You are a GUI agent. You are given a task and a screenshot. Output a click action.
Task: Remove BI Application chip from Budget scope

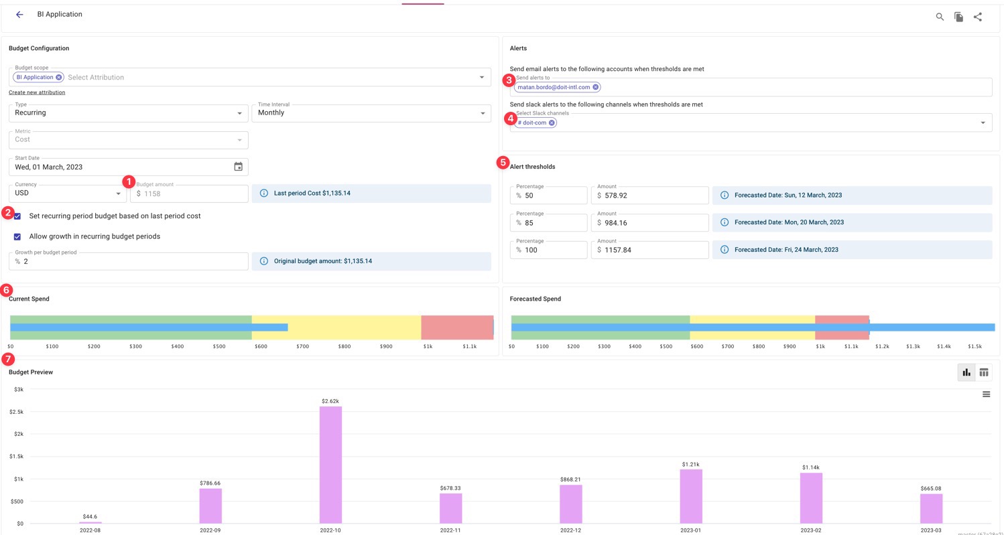(59, 78)
